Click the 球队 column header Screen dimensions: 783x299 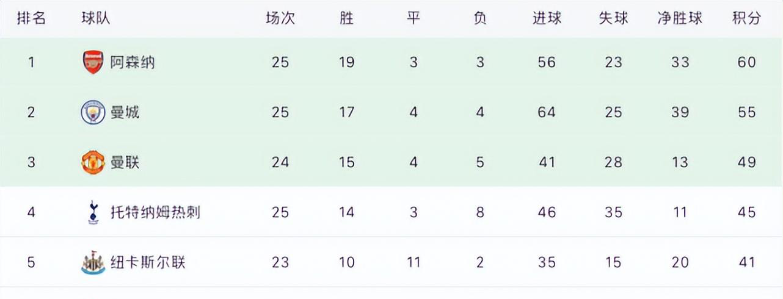(x=96, y=18)
